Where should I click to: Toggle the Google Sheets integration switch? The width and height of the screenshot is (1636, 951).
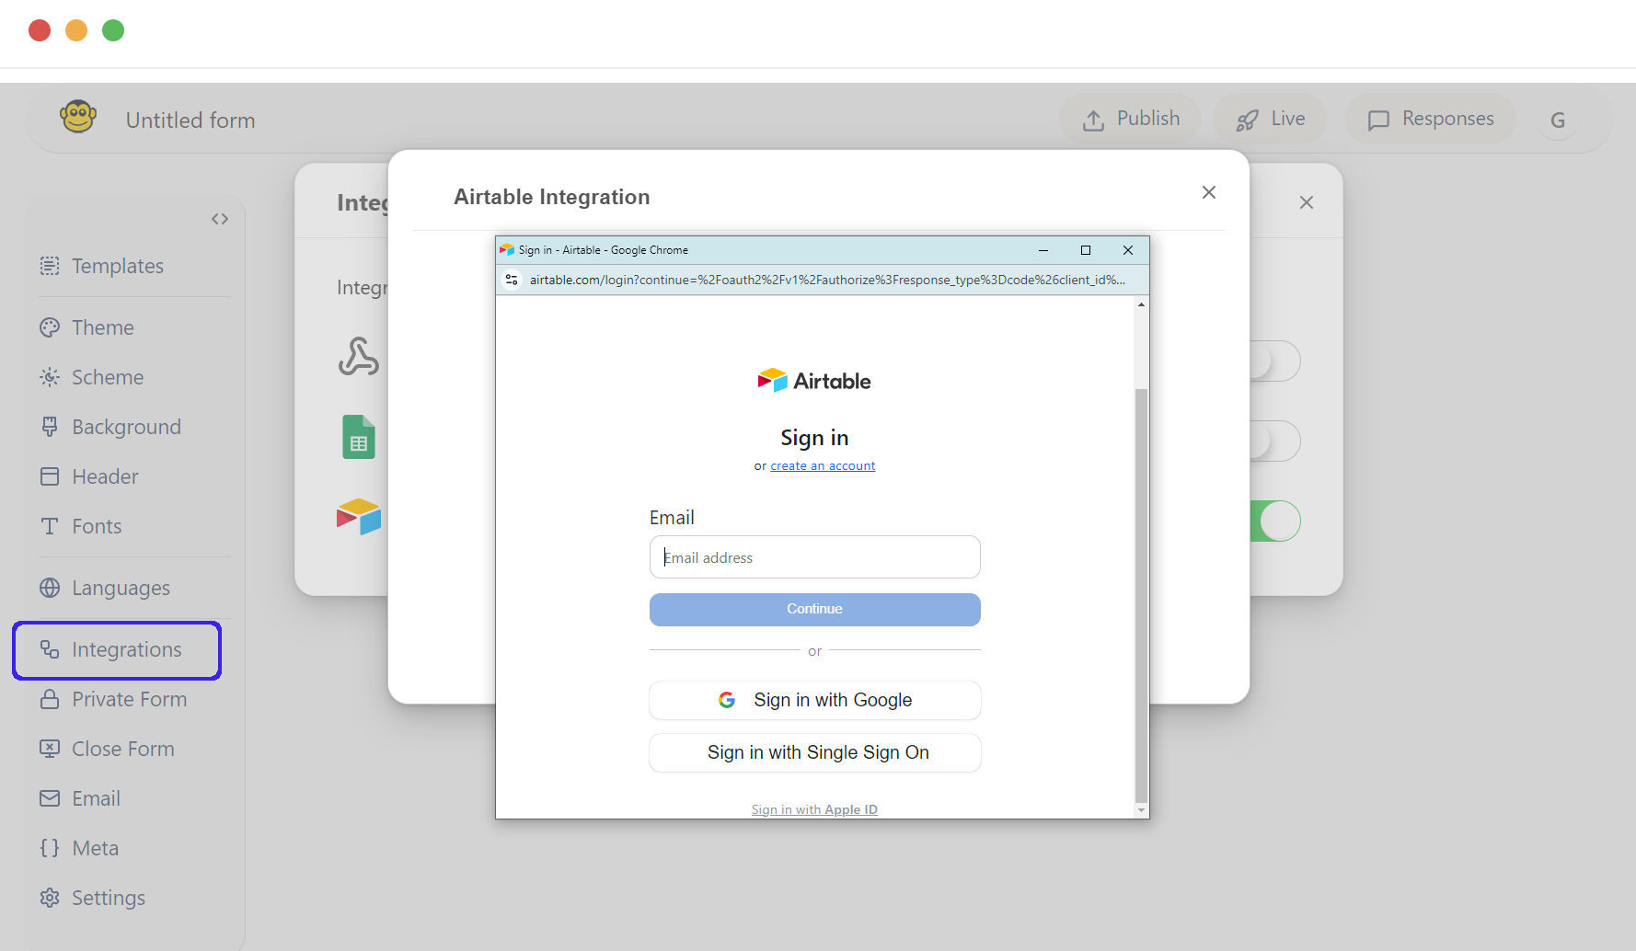[1274, 441]
